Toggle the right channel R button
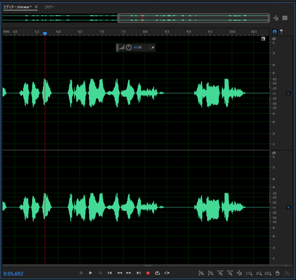Screen dimensions: 296x280 pyautogui.click(x=288, y=207)
